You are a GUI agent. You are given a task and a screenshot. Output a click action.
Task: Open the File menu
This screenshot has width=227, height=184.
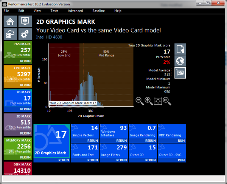[x=6, y=11]
